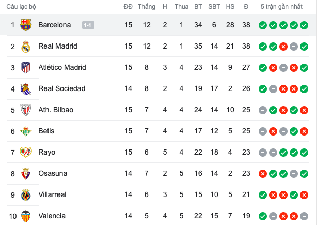Select the Villarreal team name

pos(52,194)
